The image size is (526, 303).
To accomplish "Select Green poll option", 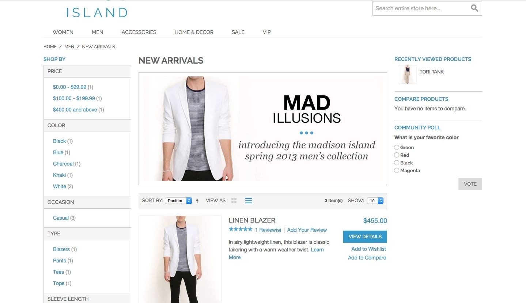I will point(397,147).
